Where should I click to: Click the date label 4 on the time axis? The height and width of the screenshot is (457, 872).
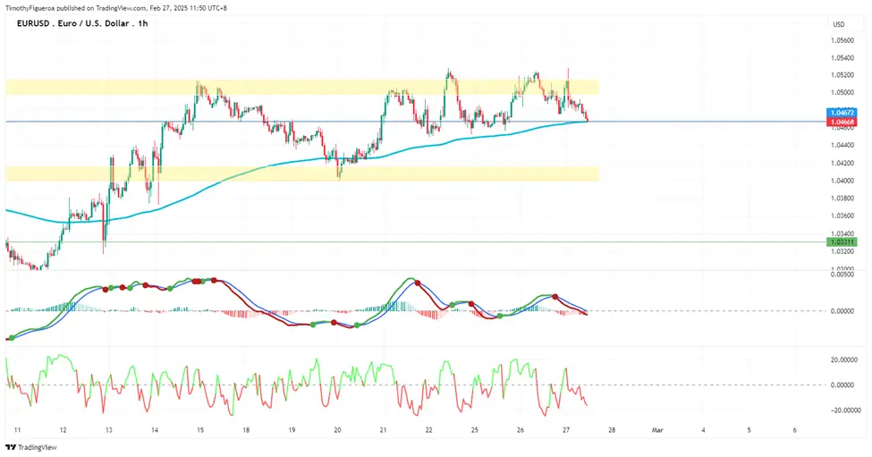point(704,430)
